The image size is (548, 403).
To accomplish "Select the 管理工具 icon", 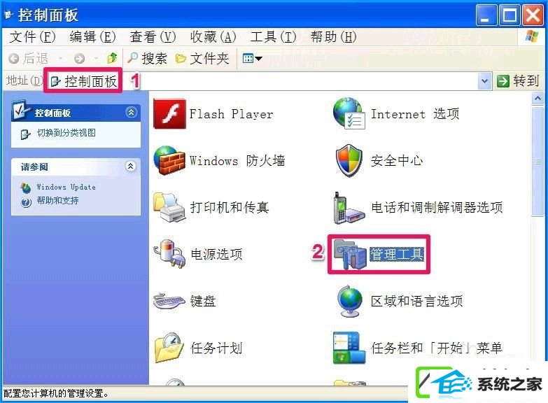I will pos(349,254).
